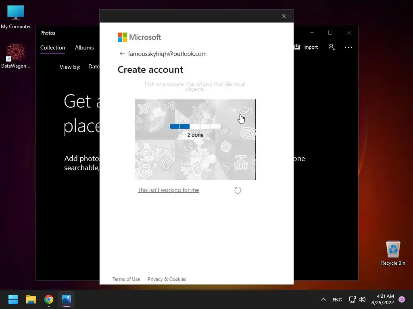
Task: Click the Microsoft logo
Action: click(x=139, y=37)
